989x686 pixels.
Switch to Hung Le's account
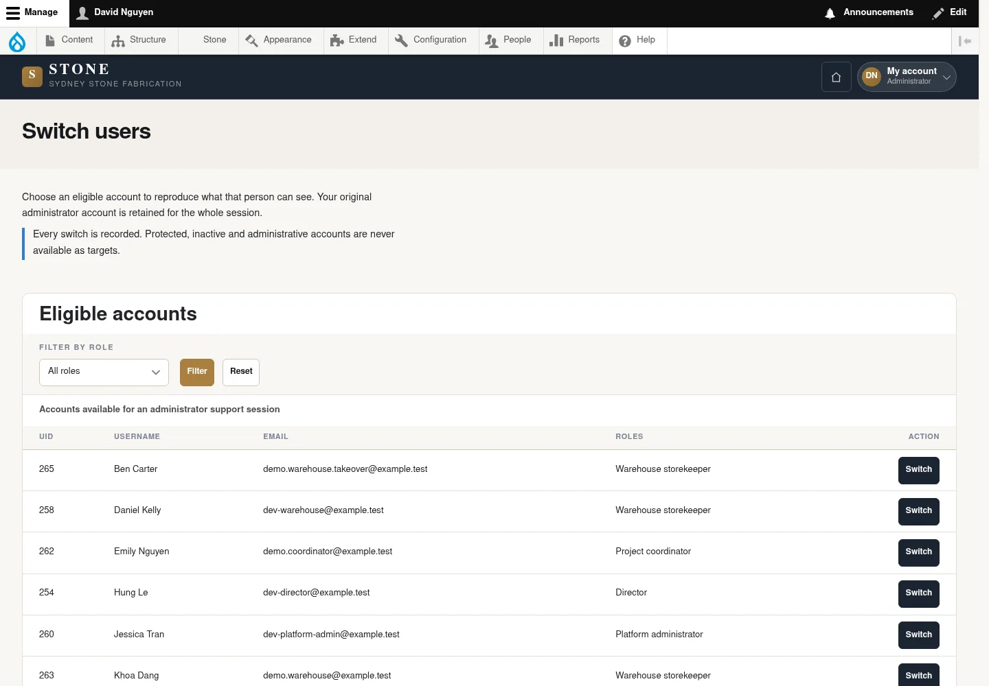point(919,593)
